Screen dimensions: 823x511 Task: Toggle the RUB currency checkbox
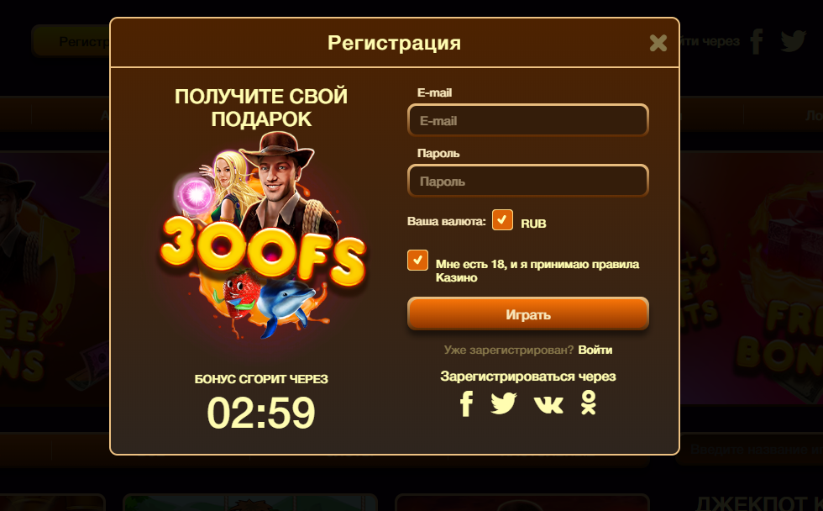point(502,220)
